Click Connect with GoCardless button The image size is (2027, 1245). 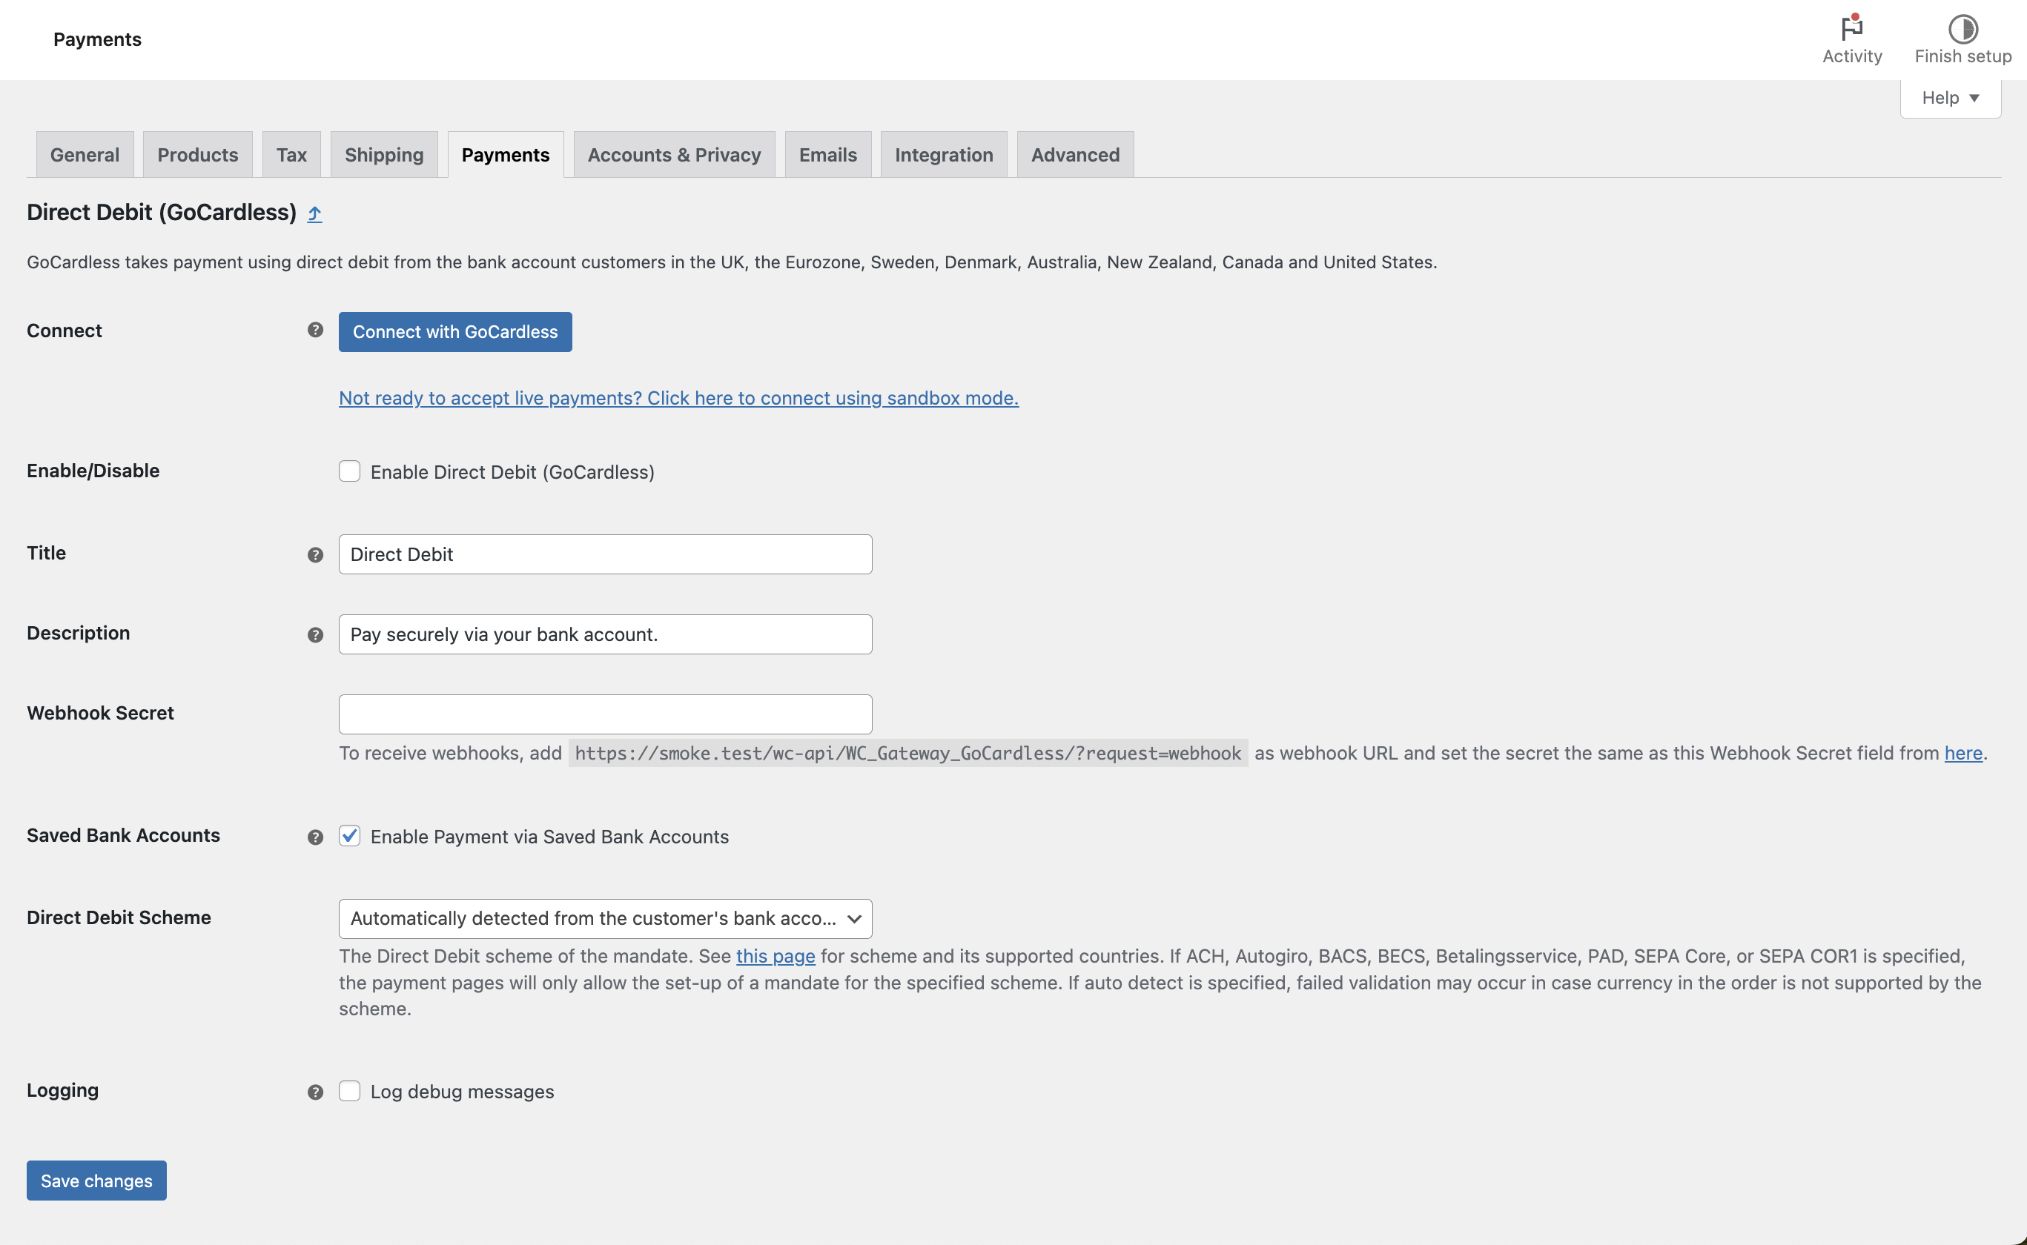454,332
